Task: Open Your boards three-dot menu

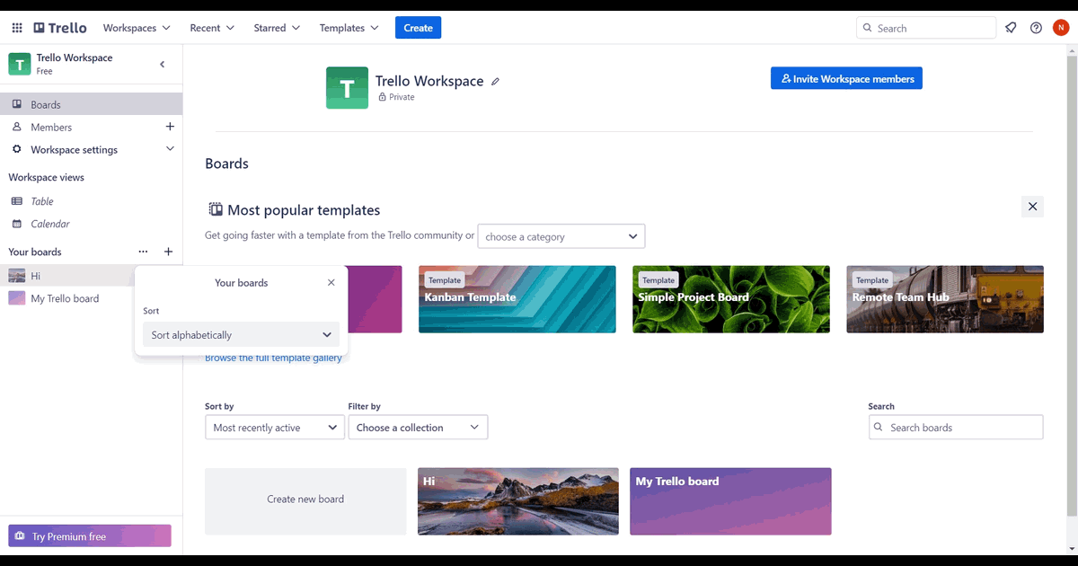Action: pyautogui.click(x=143, y=252)
